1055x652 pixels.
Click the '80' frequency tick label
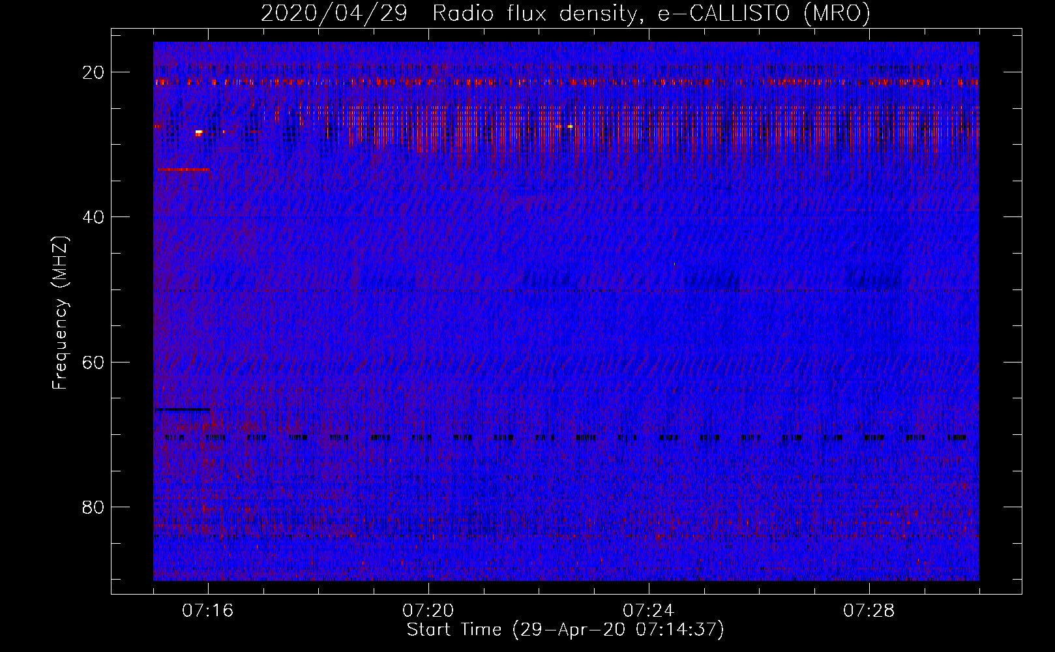click(x=95, y=507)
